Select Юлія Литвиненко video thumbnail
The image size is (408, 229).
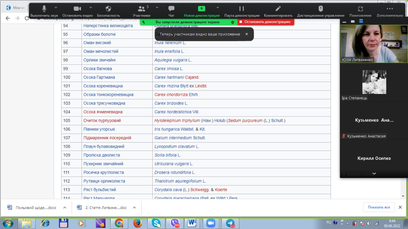pos(374,44)
